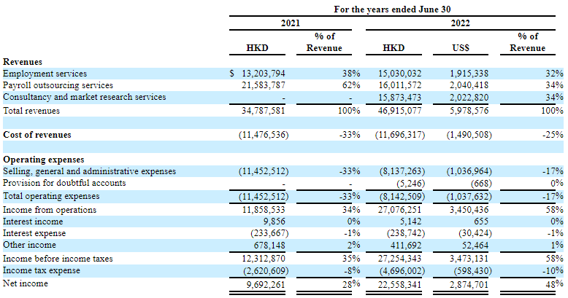568x298 pixels.
Task: Select value 13,203,794 for employment services
Action: [264, 74]
